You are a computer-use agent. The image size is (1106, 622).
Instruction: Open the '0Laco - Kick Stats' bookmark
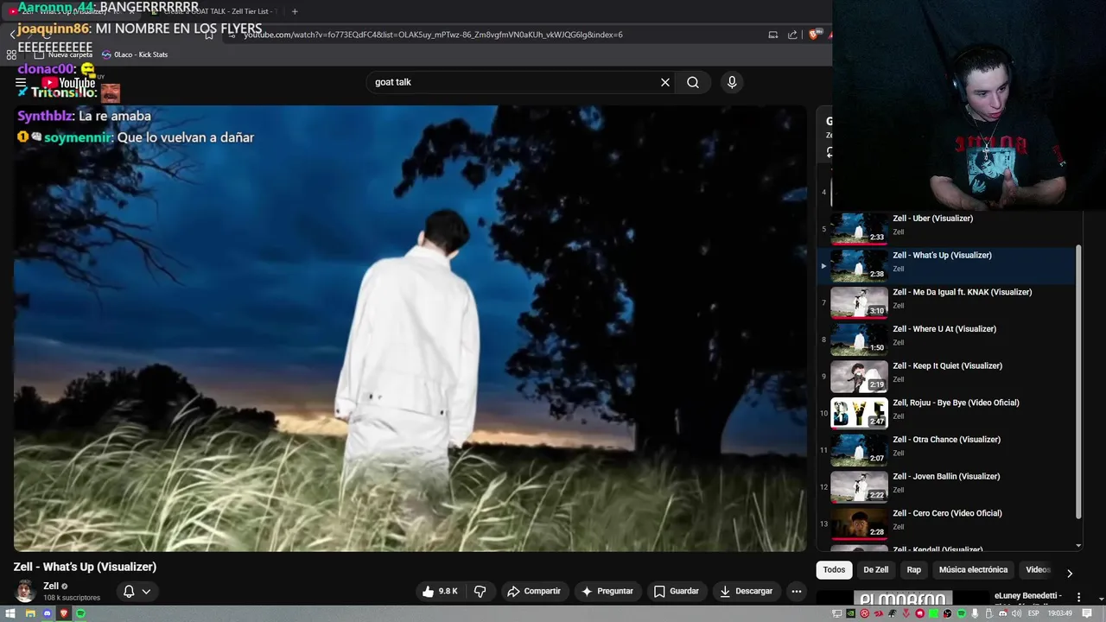coord(134,54)
